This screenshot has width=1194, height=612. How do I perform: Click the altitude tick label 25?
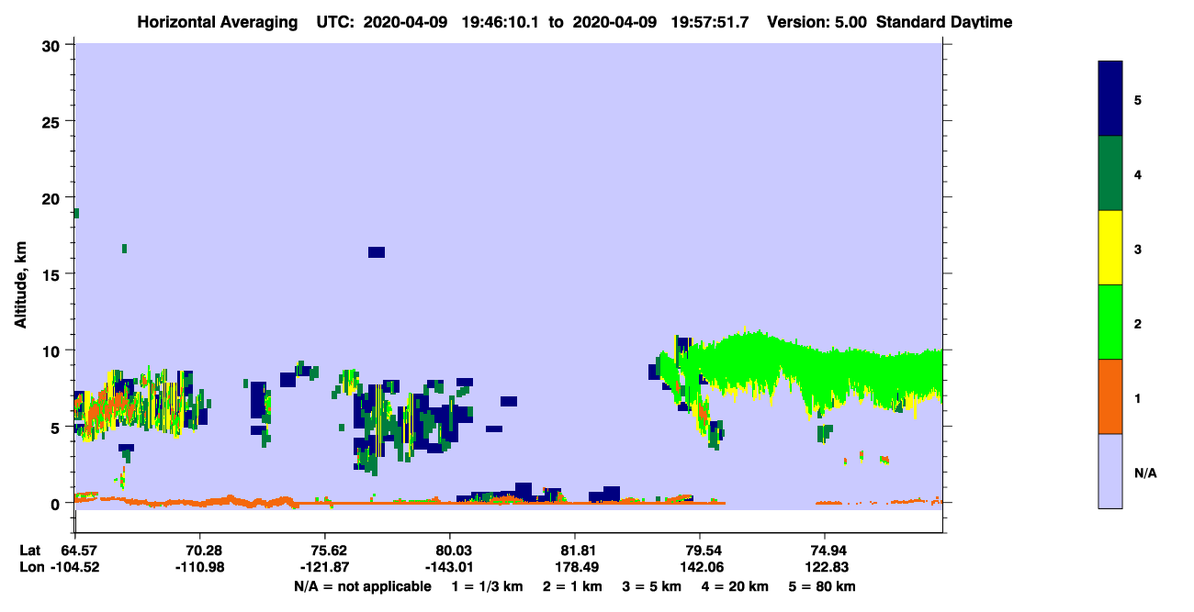pos(53,121)
